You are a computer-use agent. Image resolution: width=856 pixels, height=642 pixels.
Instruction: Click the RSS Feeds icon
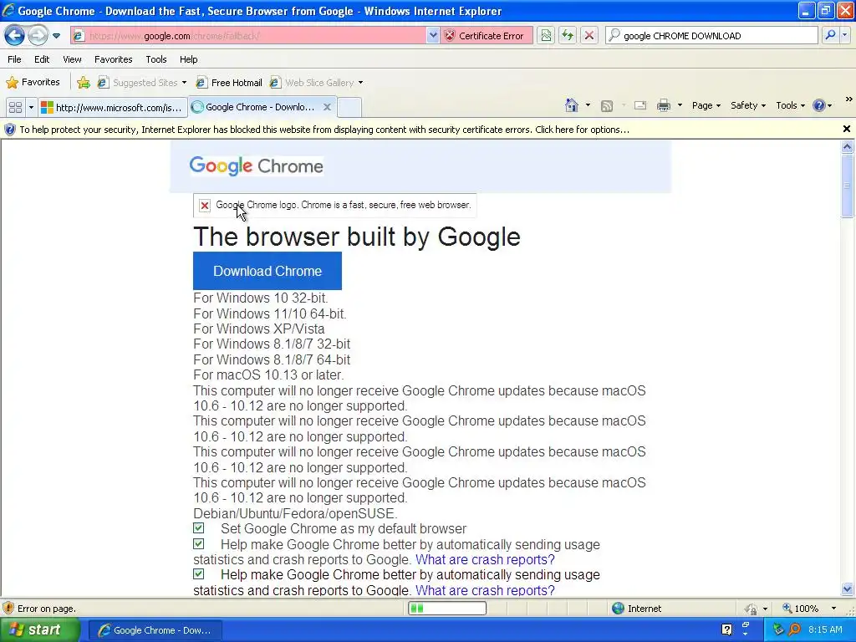tap(607, 106)
